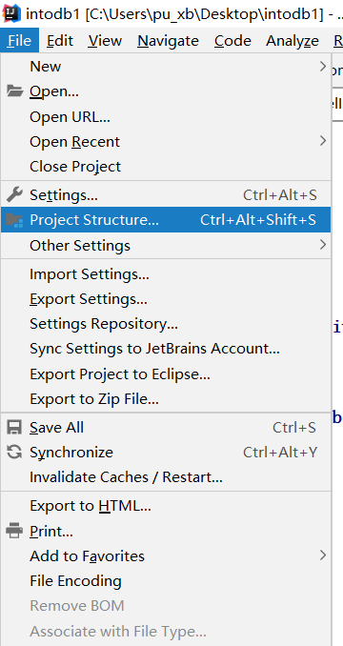The height and width of the screenshot is (646, 343).
Task: Click the wrench icon next to Settings...
Action: coord(14,194)
